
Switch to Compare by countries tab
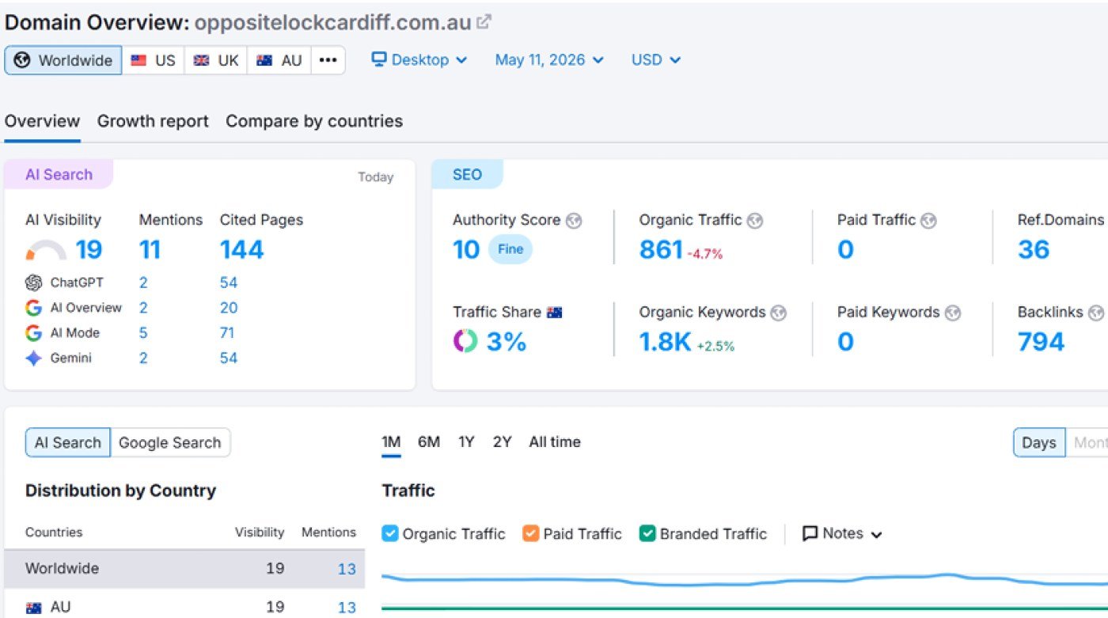pyautogui.click(x=314, y=121)
